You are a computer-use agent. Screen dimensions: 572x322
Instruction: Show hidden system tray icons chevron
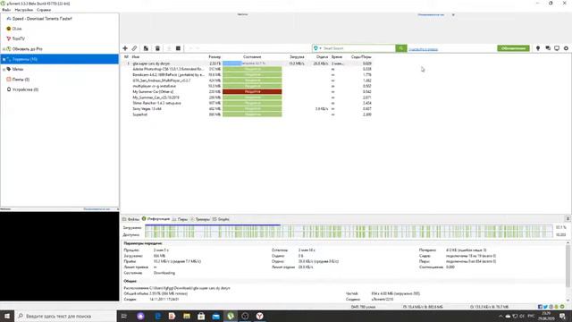(x=500, y=316)
